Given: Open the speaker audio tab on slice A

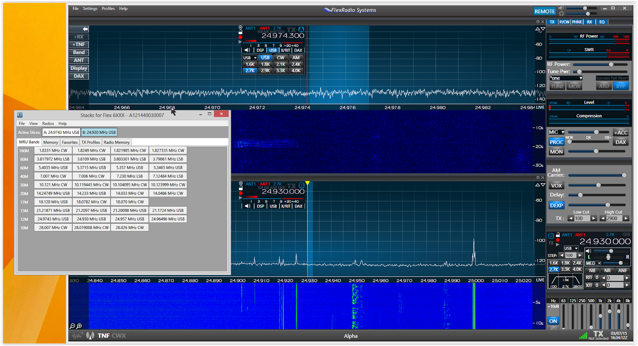Looking at the screenshot, I should click(248, 50).
